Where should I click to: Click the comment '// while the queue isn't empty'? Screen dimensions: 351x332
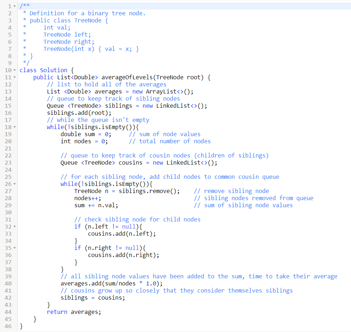coord(98,120)
